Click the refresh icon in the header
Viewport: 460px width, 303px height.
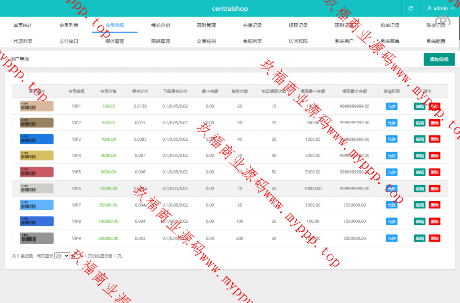410,9
